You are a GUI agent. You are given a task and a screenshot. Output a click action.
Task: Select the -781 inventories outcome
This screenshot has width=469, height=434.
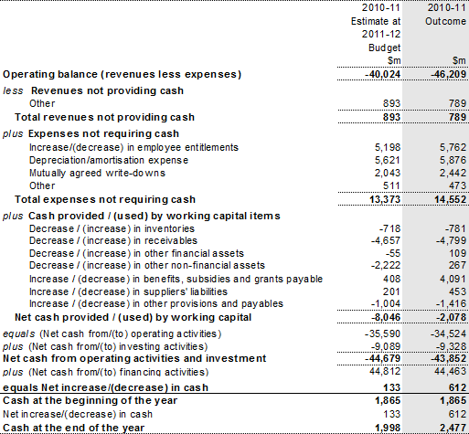[455, 228]
